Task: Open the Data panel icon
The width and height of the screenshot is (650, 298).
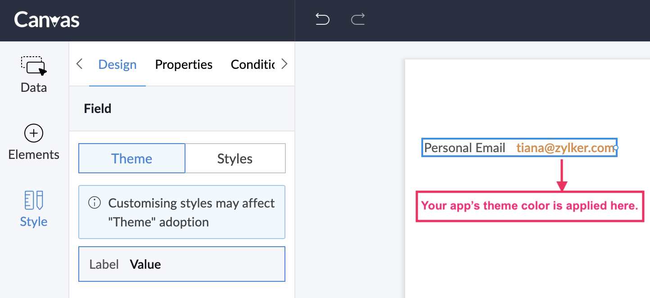Action: click(34, 66)
